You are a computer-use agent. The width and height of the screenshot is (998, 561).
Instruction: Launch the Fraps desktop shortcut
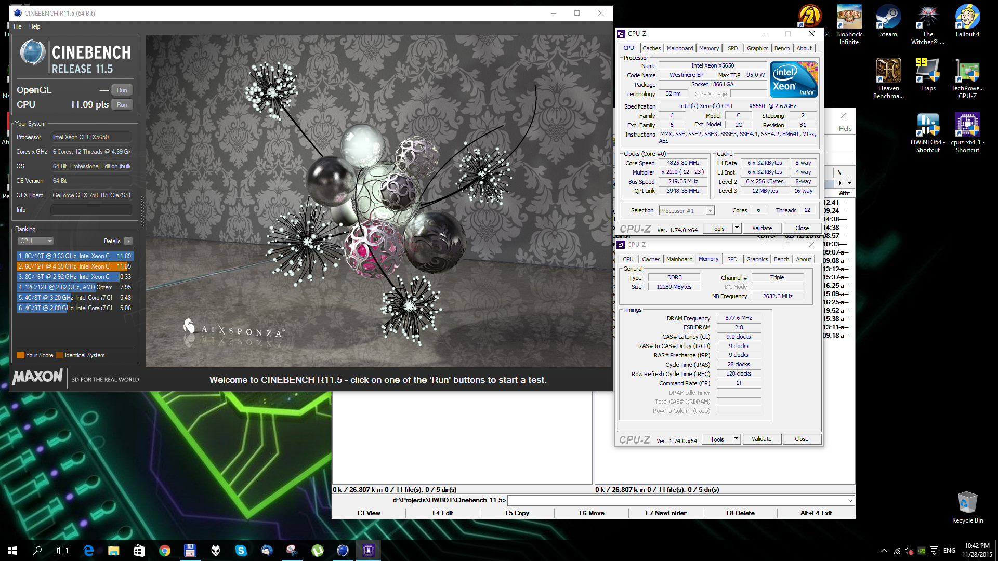(928, 75)
